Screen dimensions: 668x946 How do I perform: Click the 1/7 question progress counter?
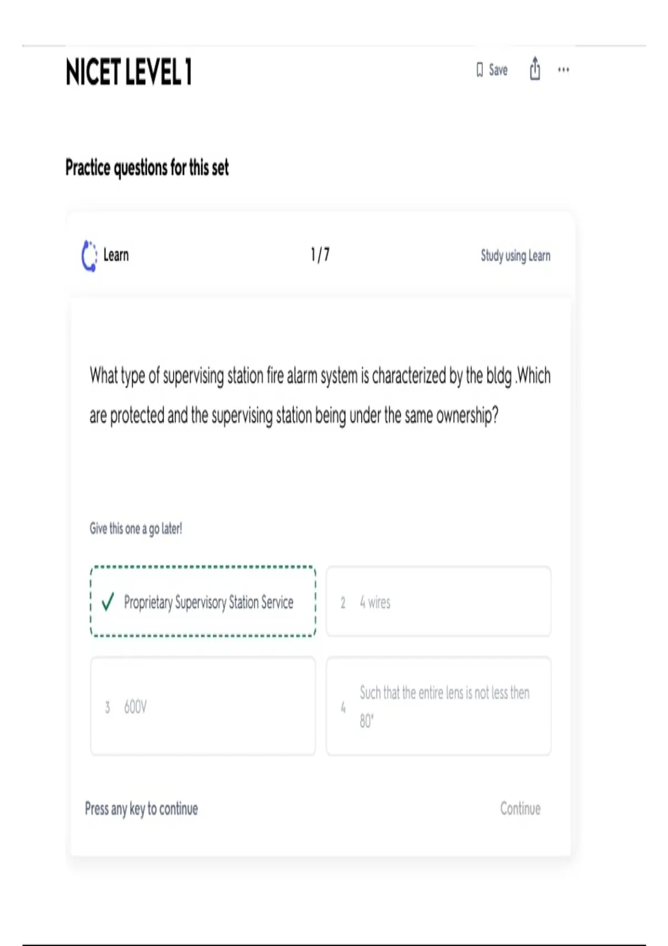click(320, 255)
